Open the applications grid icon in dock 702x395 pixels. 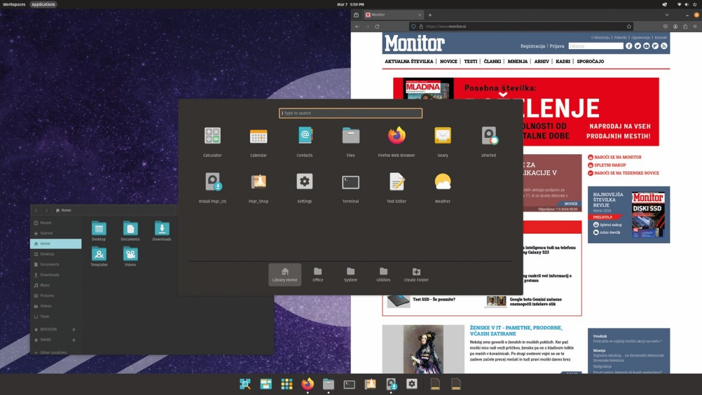click(x=287, y=384)
